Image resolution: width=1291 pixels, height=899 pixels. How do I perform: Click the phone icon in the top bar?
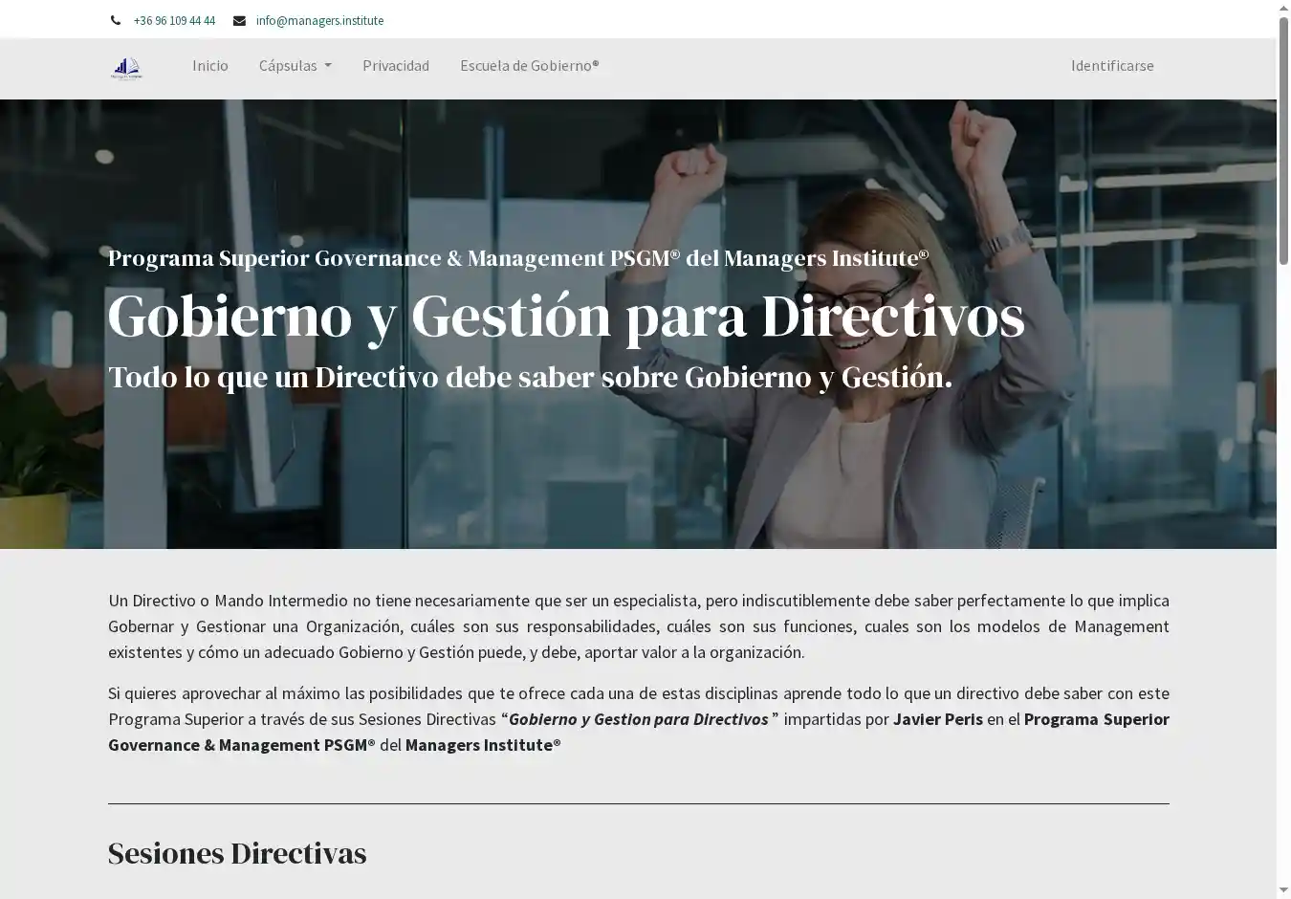116,20
